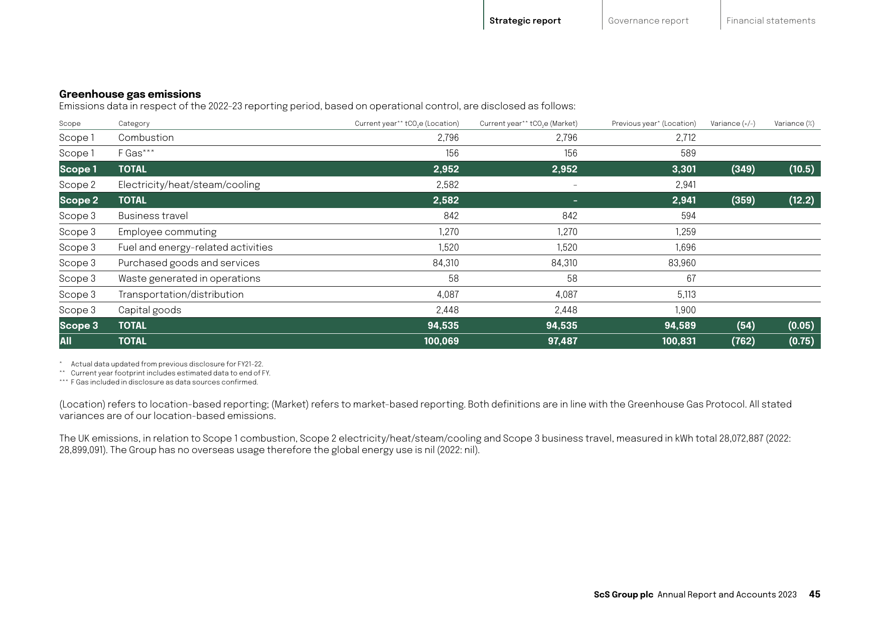The width and height of the screenshot is (880, 622).
Task: Click the Scope 3 variance (54)
Action: (746, 326)
